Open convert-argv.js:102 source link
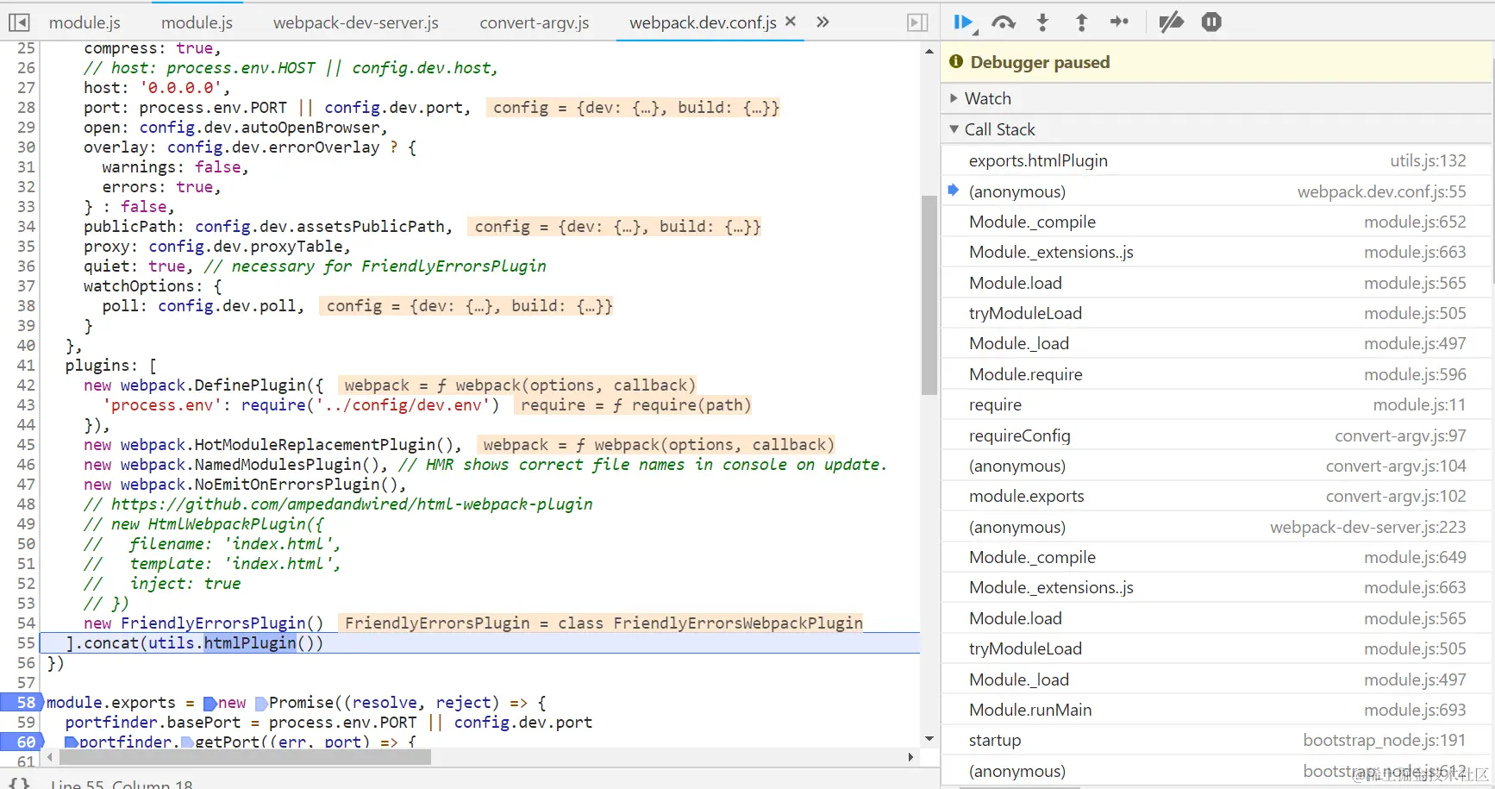This screenshot has width=1495, height=789. [x=1396, y=496]
